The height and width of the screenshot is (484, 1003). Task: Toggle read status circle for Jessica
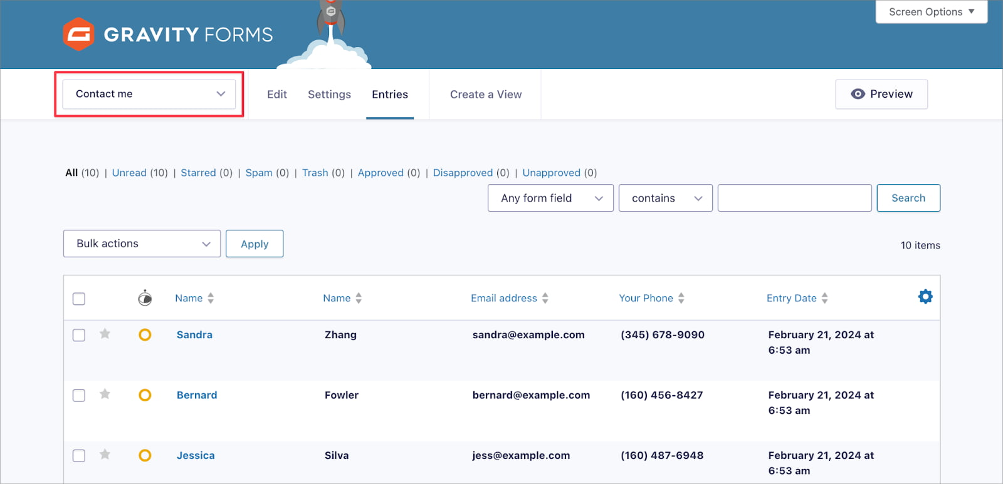tap(145, 455)
